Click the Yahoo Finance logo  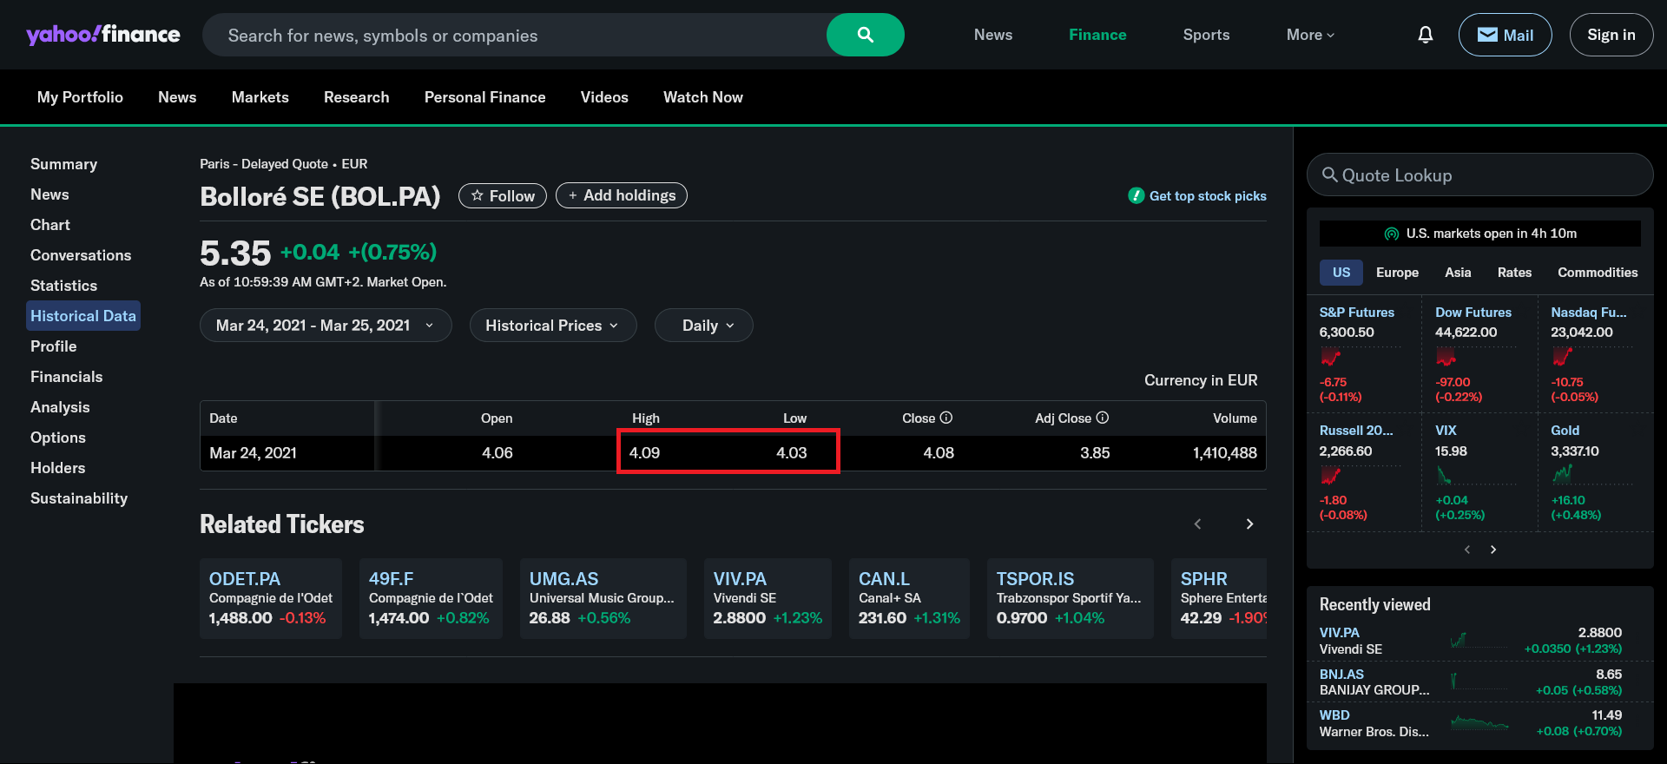tap(103, 35)
